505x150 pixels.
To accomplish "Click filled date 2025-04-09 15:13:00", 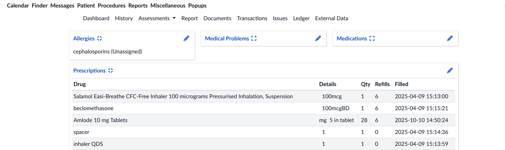I will tap(421, 96).
